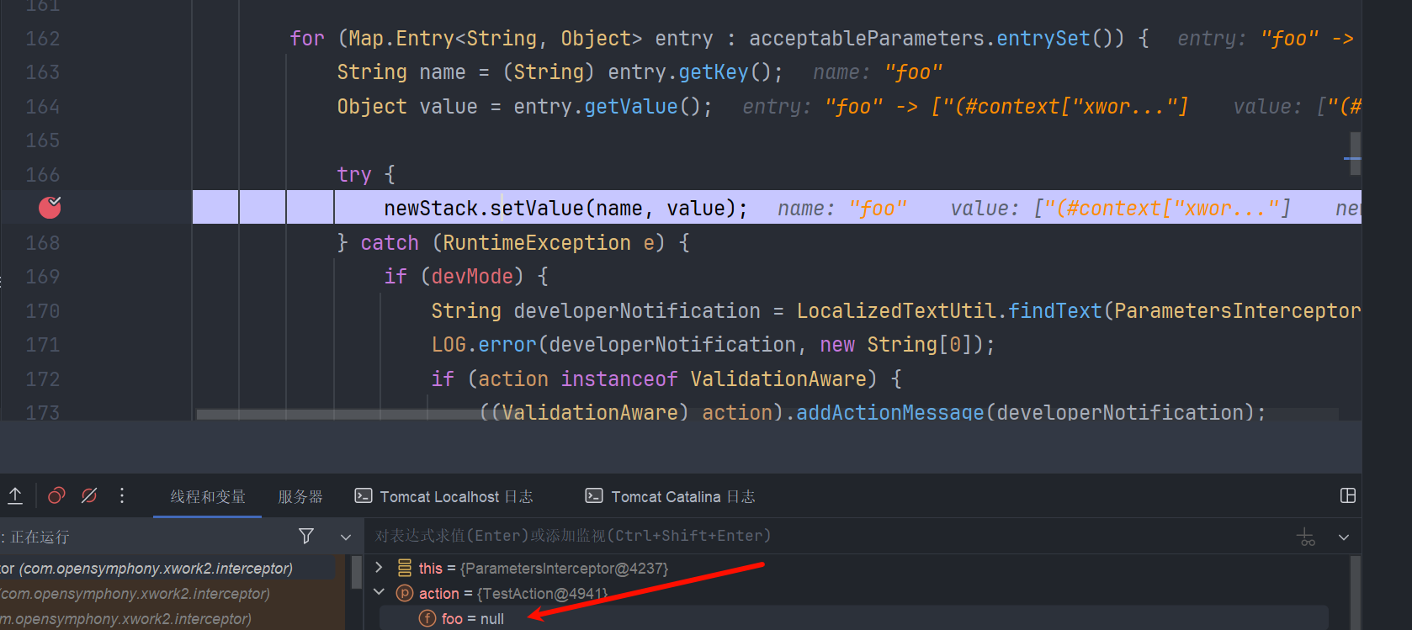This screenshot has height=630, width=1412.
Task: Expand the 'this' variable node
Action: coord(379,568)
